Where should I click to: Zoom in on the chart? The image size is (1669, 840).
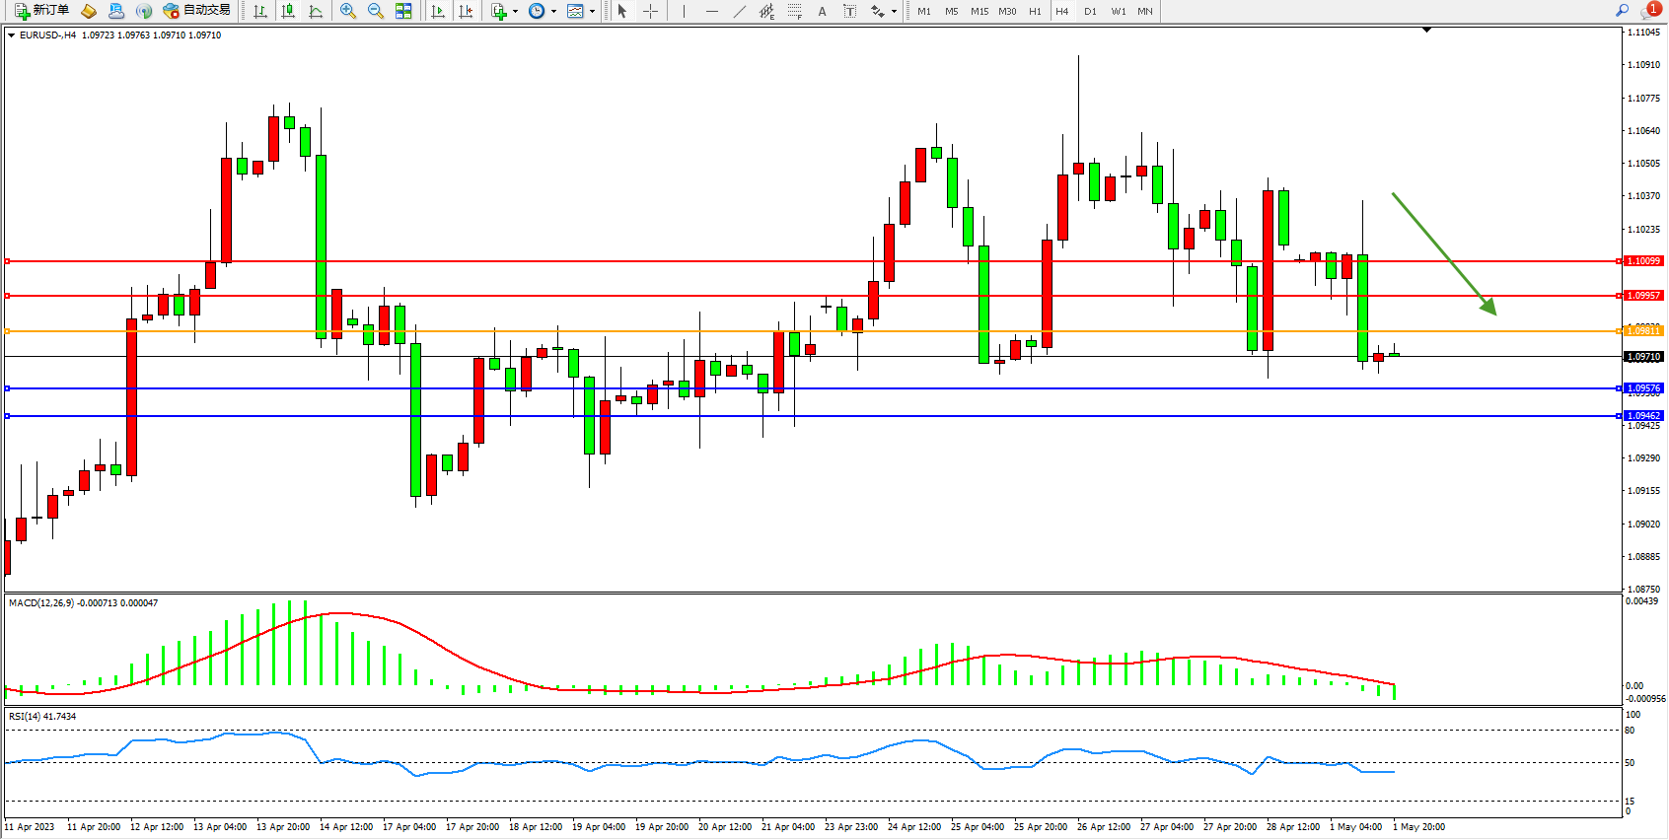pos(348,11)
